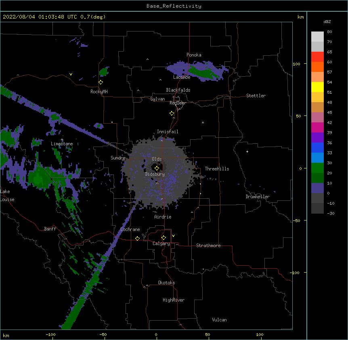Pick the green 20-30 dBZ legend swatch
348x340 pixels.
click(317, 168)
